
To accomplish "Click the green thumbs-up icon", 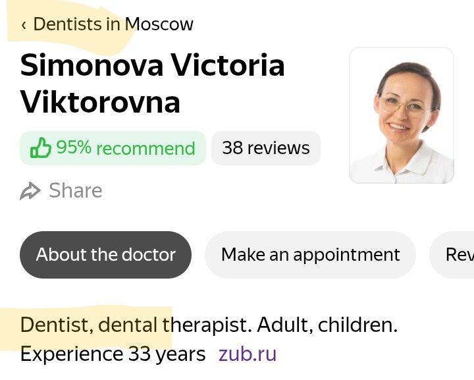I will click(41, 148).
